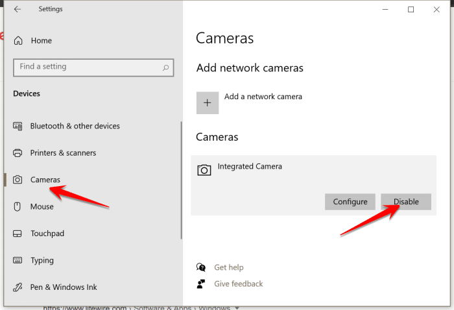The height and width of the screenshot is (310, 454).
Task: Open Bluetooth & other devices page
Action: coord(75,126)
